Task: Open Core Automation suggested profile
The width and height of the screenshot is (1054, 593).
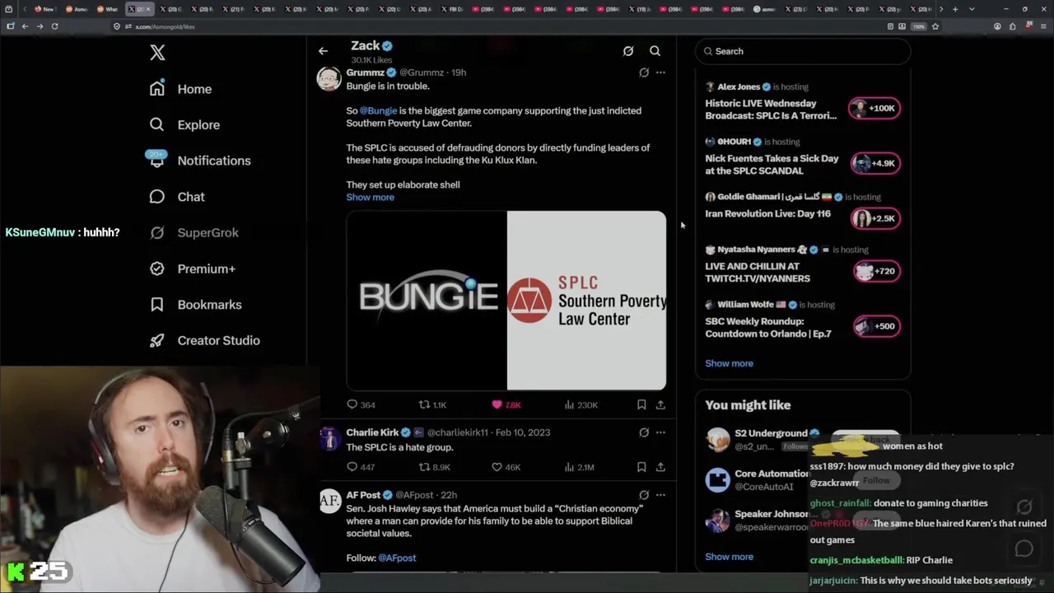Action: pyautogui.click(x=772, y=474)
